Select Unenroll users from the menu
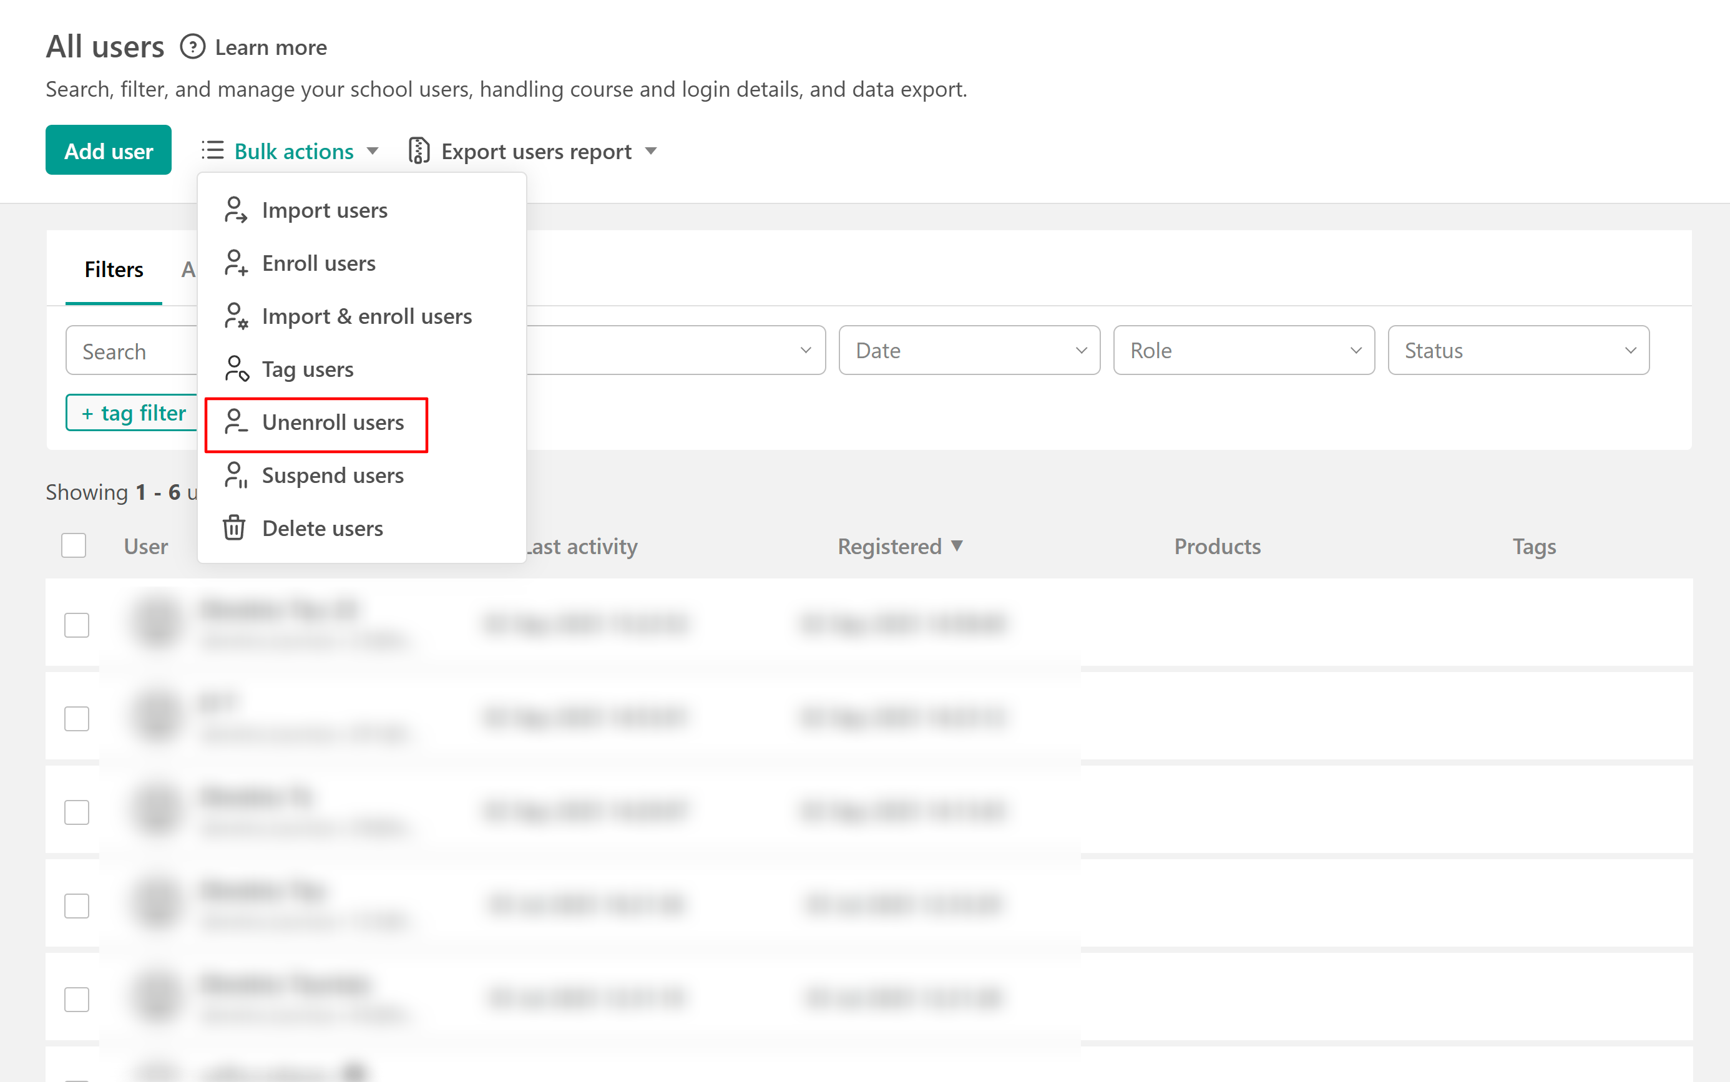Image resolution: width=1730 pixels, height=1082 pixels. [332, 423]
